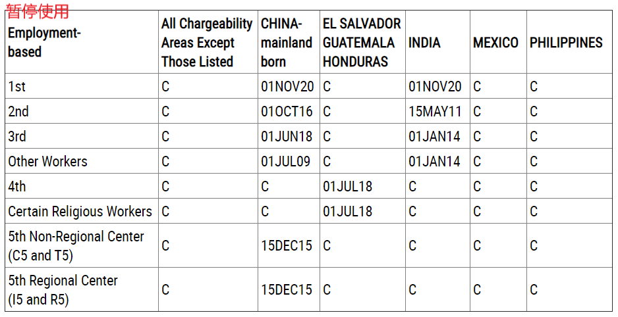
Task: Select India's 01JAN14 date in 3rd row
Action: coord(434,137)
